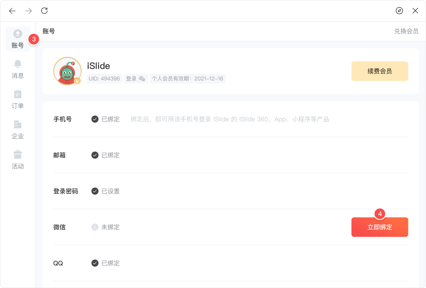Open in browser via compass icon

click(x=399, y=11)
